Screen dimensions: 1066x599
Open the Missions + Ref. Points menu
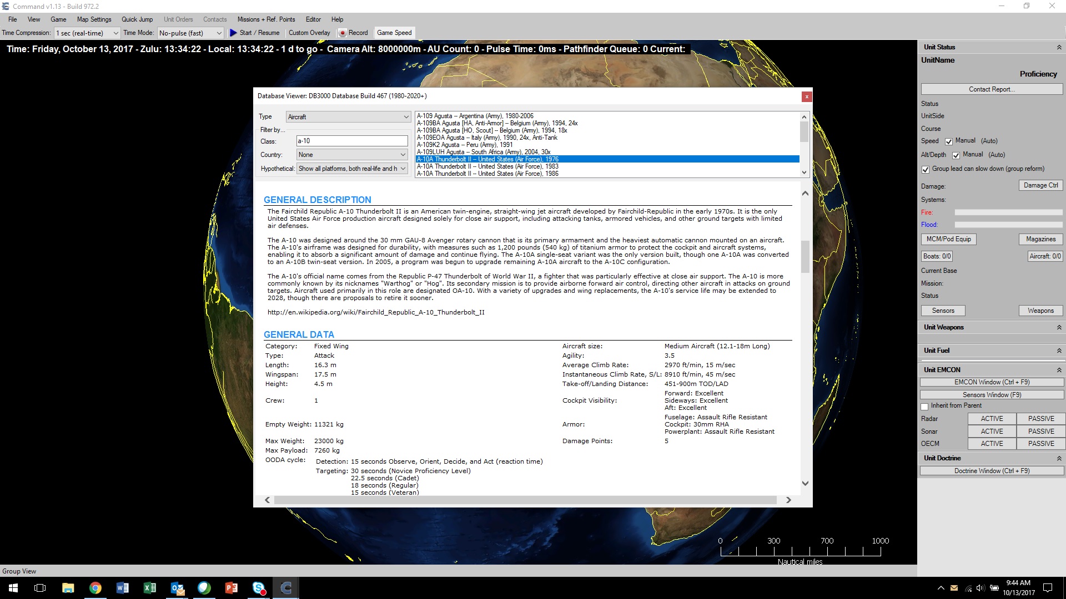coord(266,19)
